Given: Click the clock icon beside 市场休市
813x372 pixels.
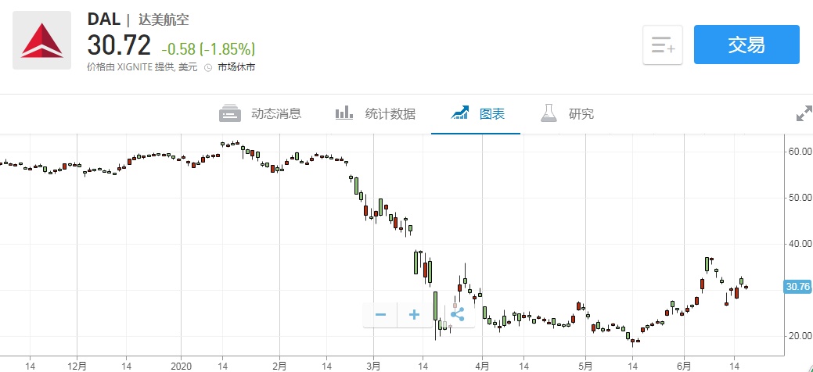Looking at the screenshot, I should point(208,67).
